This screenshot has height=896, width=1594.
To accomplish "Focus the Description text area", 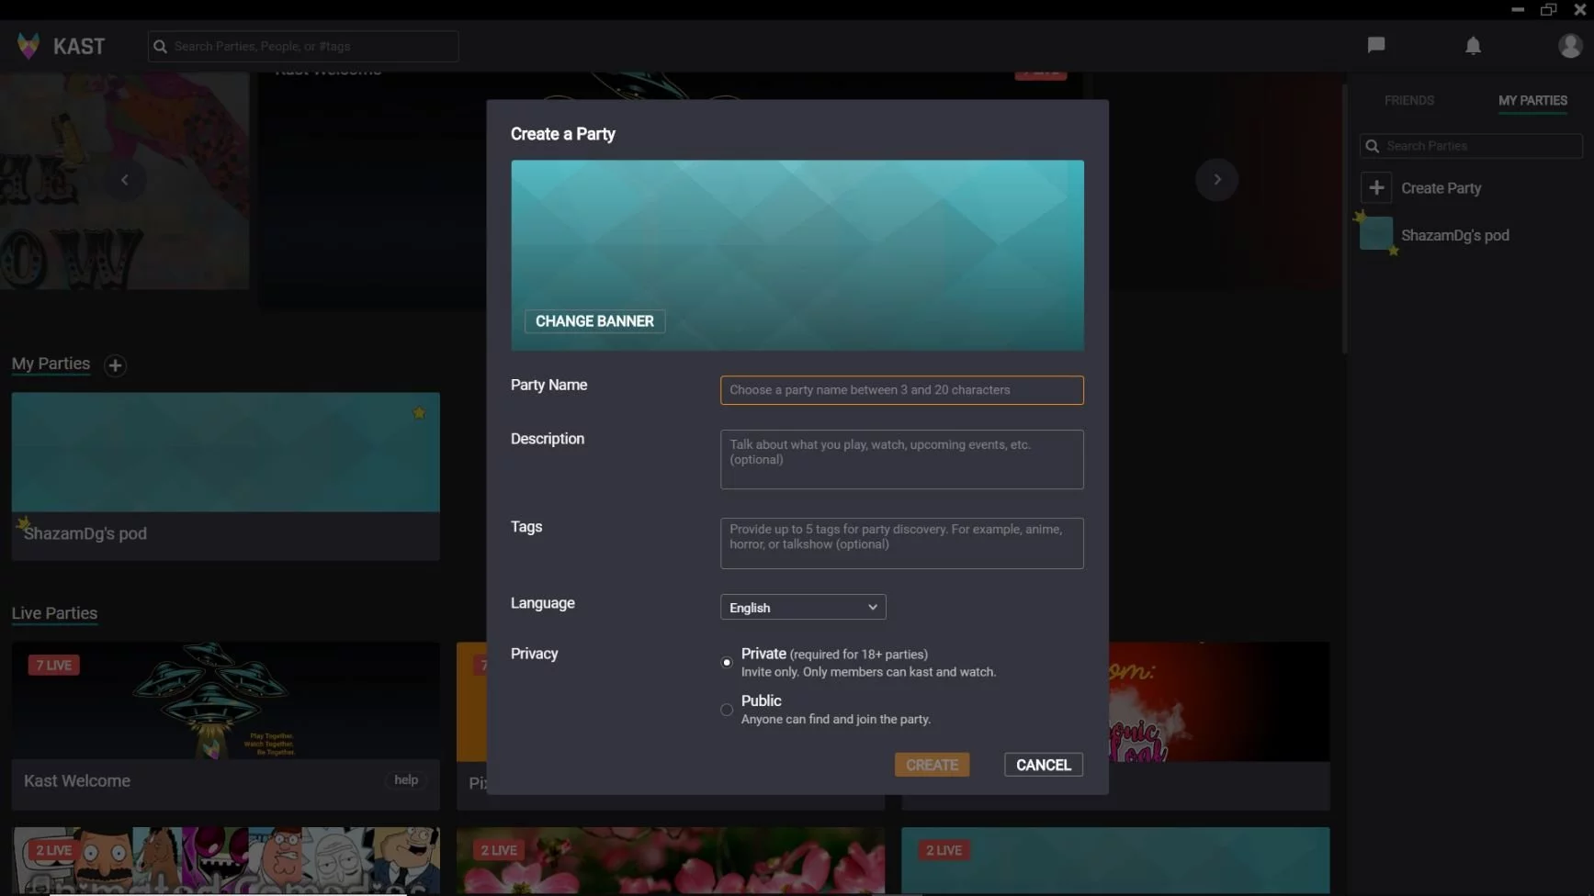I will [x=901, y=459].
